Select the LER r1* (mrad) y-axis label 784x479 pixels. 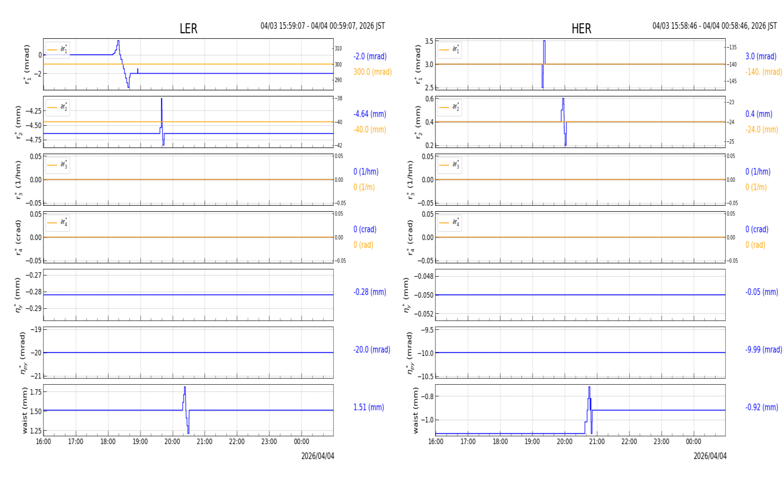tap(28, 64)
